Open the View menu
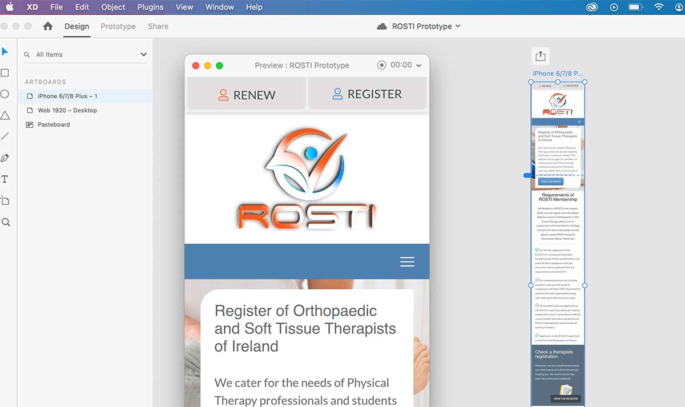The height and width of the screenshot is (407, 685). 184,7
